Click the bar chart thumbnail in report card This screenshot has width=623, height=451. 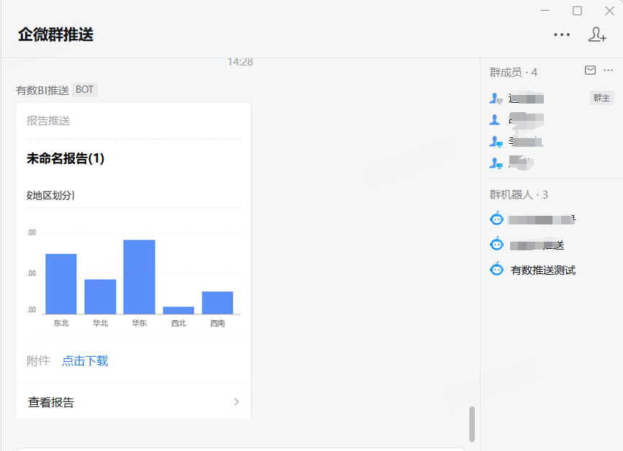(x=133, y=277)
